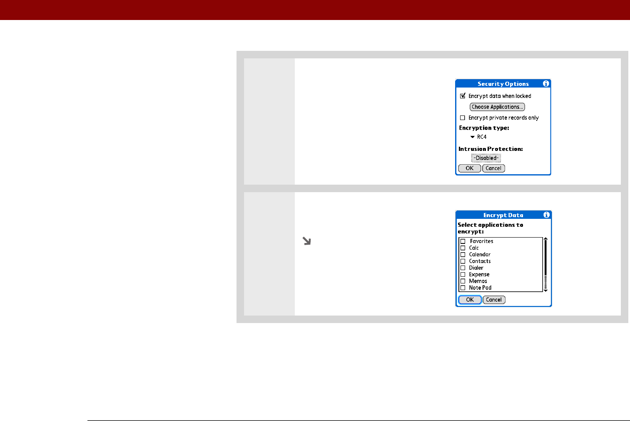The height and width of the screenshot is (421, 630).
Task: Click the Choose Applications button
Action: pos(497,107)
